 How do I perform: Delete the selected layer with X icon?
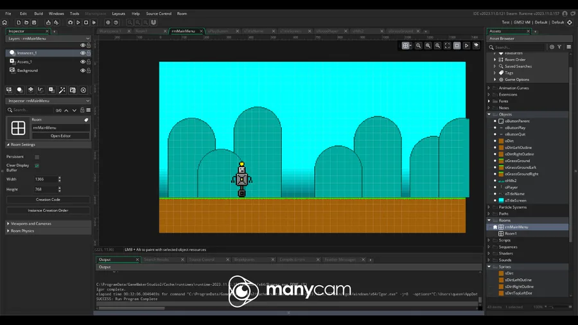[83, 90]
